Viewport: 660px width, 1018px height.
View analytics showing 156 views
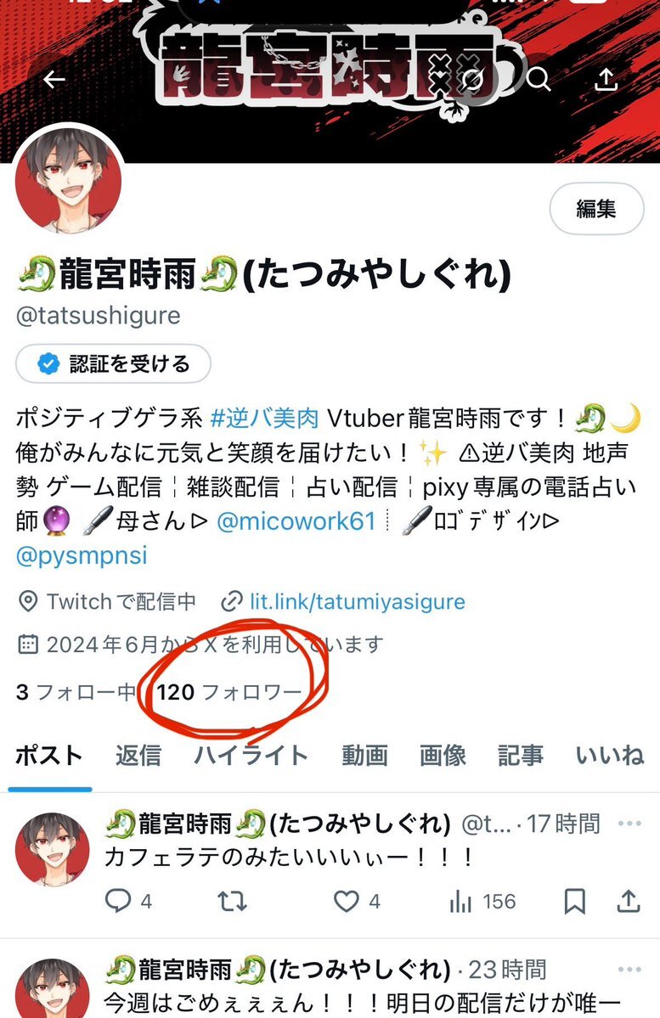(482, 901)
